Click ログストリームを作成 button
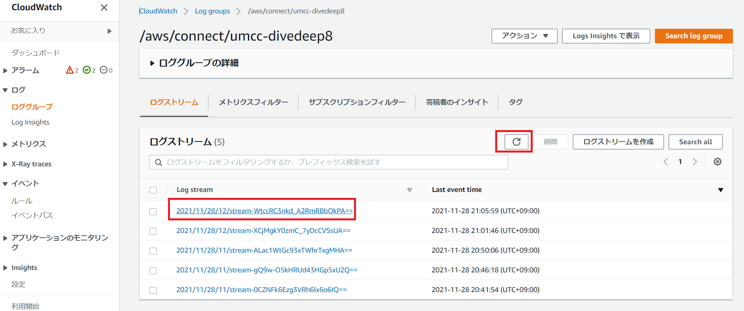This screenshot has height=311, width=744. coord(618,142)
